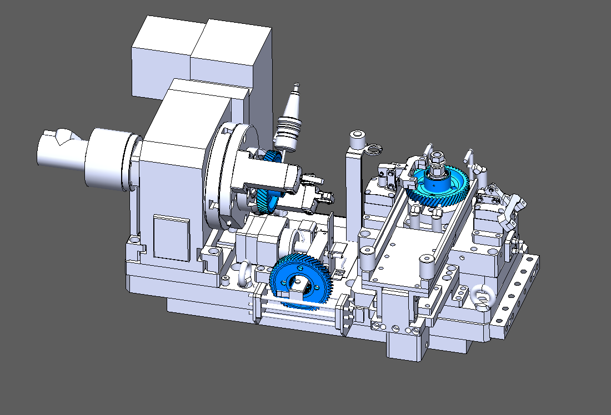Select the notched hexagonal end cap at far left
Screen dimensions: 611x415
click(x=62, y=149)
